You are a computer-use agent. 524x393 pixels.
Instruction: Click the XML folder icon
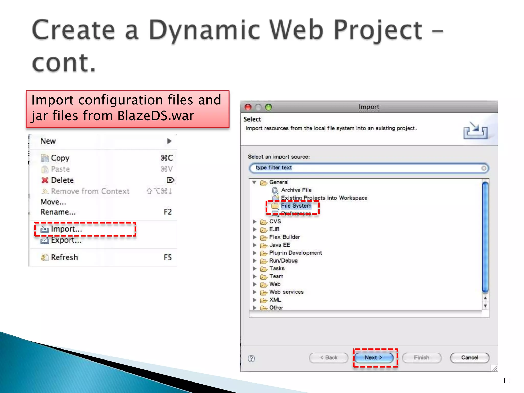click(x=264, y=300)
